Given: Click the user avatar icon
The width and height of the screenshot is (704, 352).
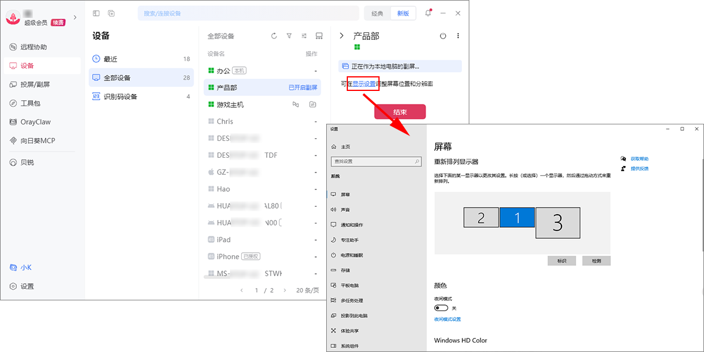Looking at the screenshot, I should [x=13, y=18].
